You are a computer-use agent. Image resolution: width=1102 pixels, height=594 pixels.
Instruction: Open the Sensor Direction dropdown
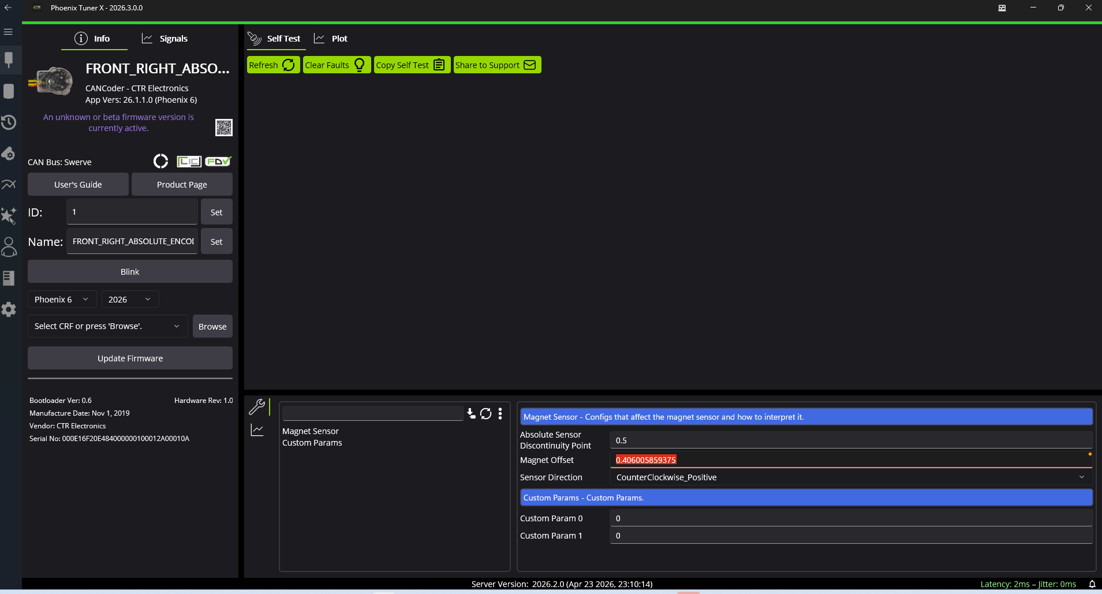click(x=851, y=477)
